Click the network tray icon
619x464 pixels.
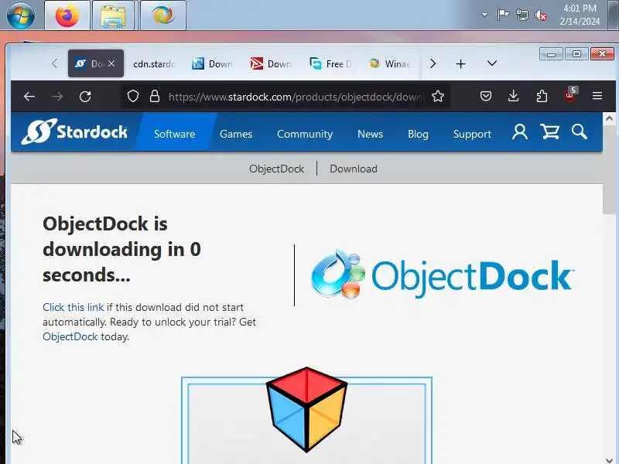[522, 15]
